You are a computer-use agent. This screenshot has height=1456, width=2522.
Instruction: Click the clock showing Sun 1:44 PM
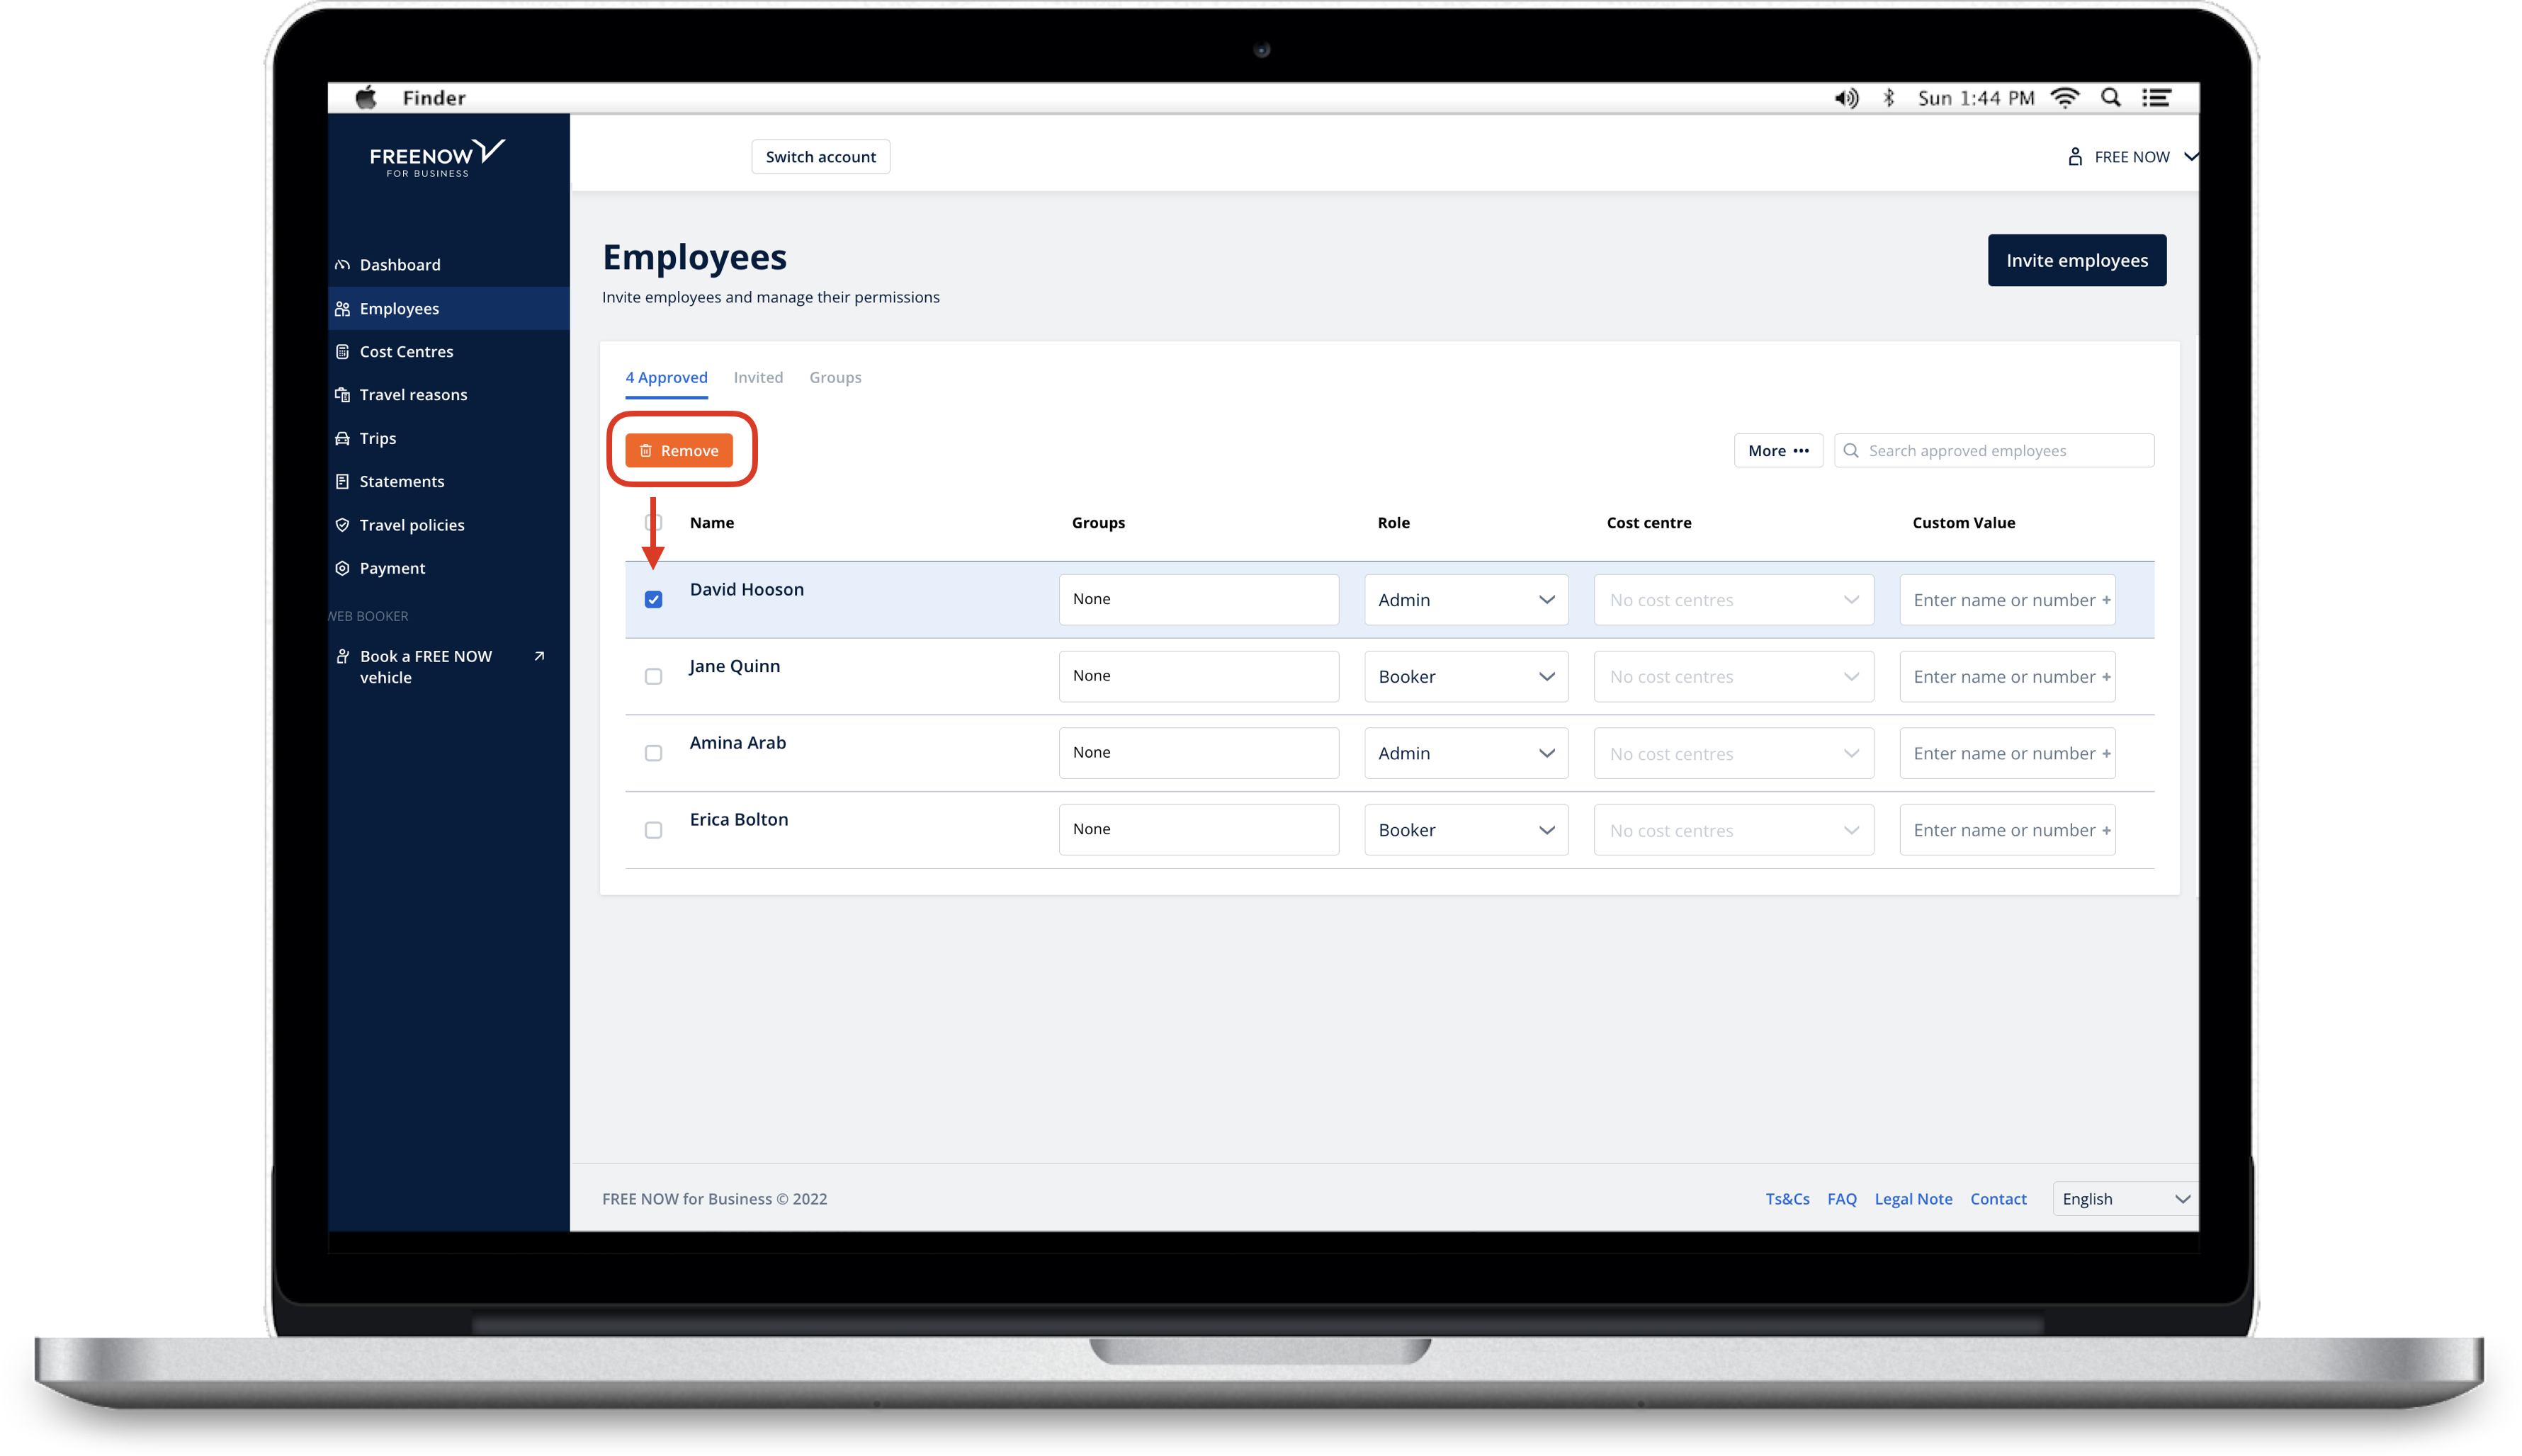tap(1976, 98)
